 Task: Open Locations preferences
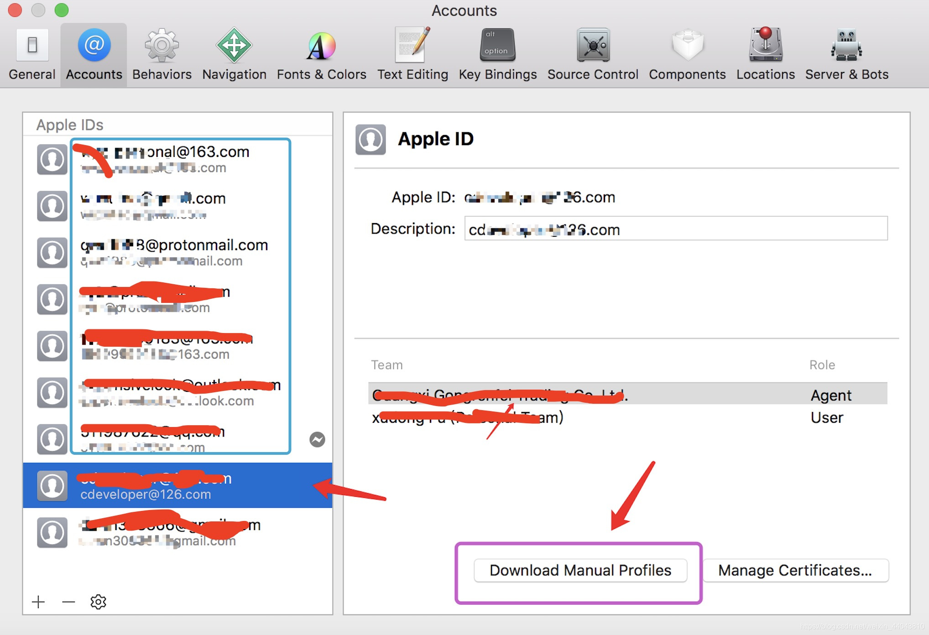point(766,55)
